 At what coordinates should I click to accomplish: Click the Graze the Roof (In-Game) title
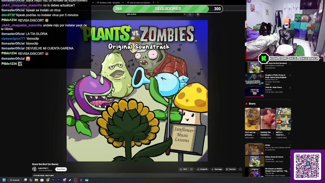[45, 164]
